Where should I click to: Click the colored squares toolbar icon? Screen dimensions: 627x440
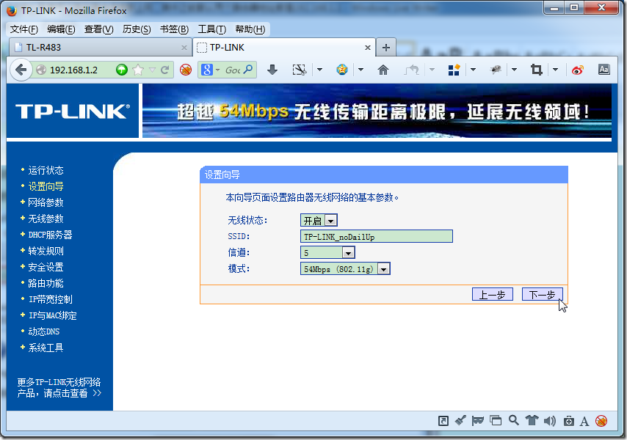[454, 70]
